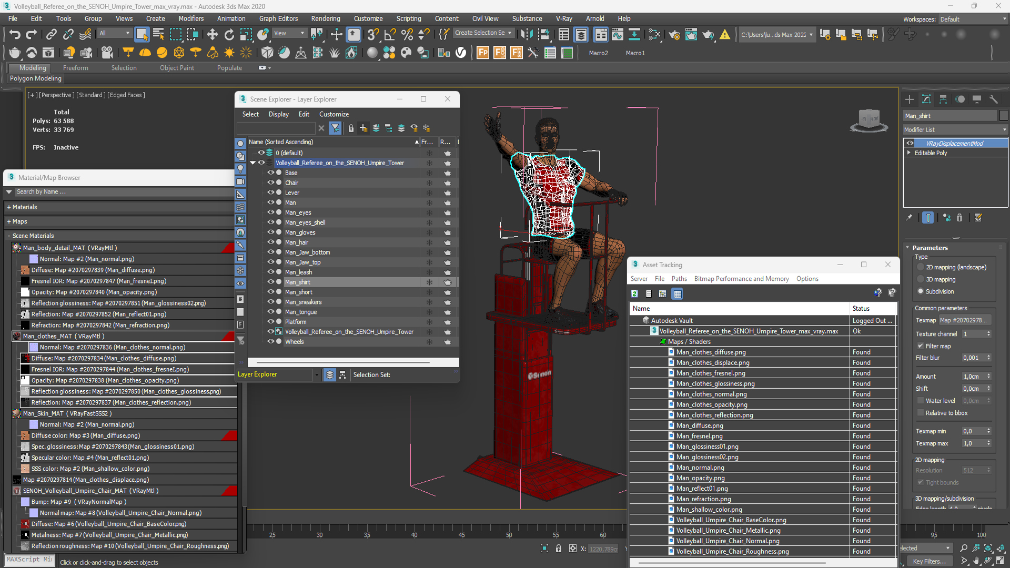
Task: Collapse the Volleyball_Referee layer tree
Action: click(x=253, y=163)
